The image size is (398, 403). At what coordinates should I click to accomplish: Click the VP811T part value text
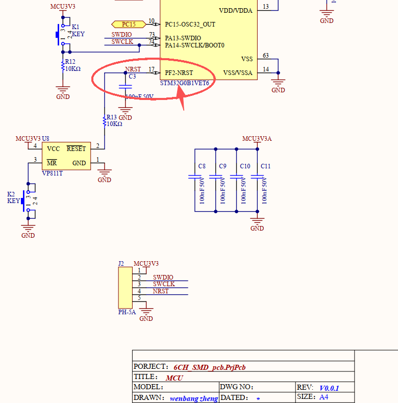pos(52,173)
